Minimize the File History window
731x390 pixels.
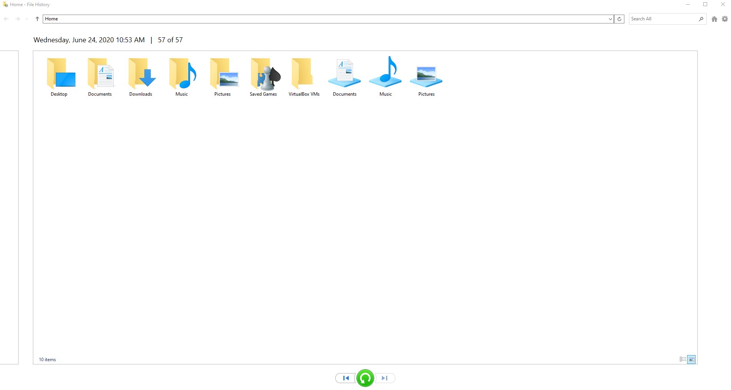click(x=688, y=5)
